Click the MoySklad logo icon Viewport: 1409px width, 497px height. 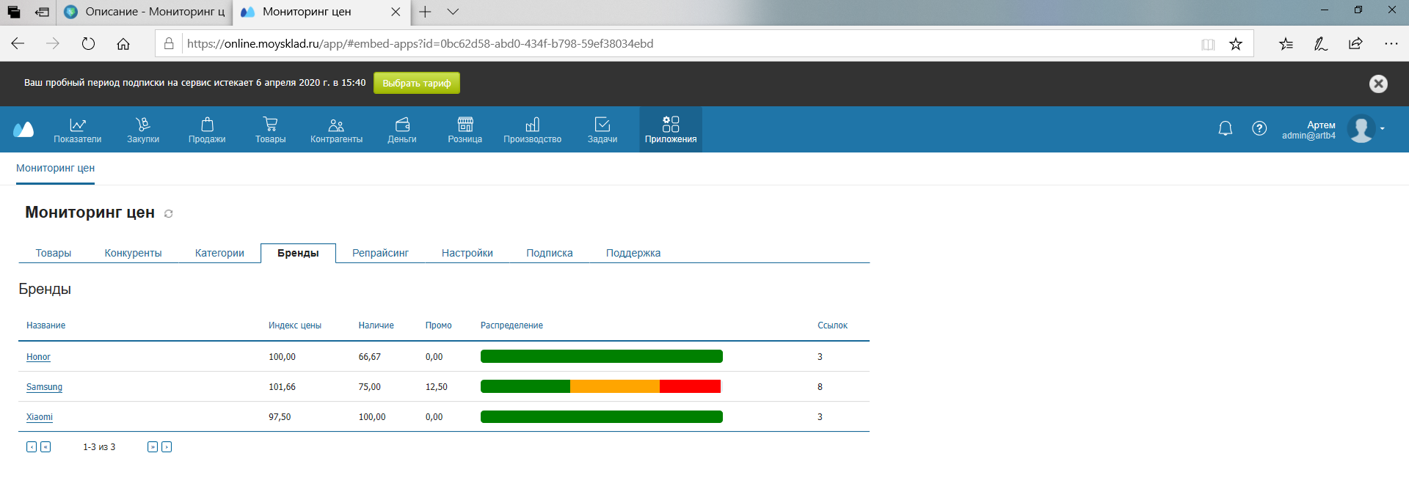coord(23,129)
